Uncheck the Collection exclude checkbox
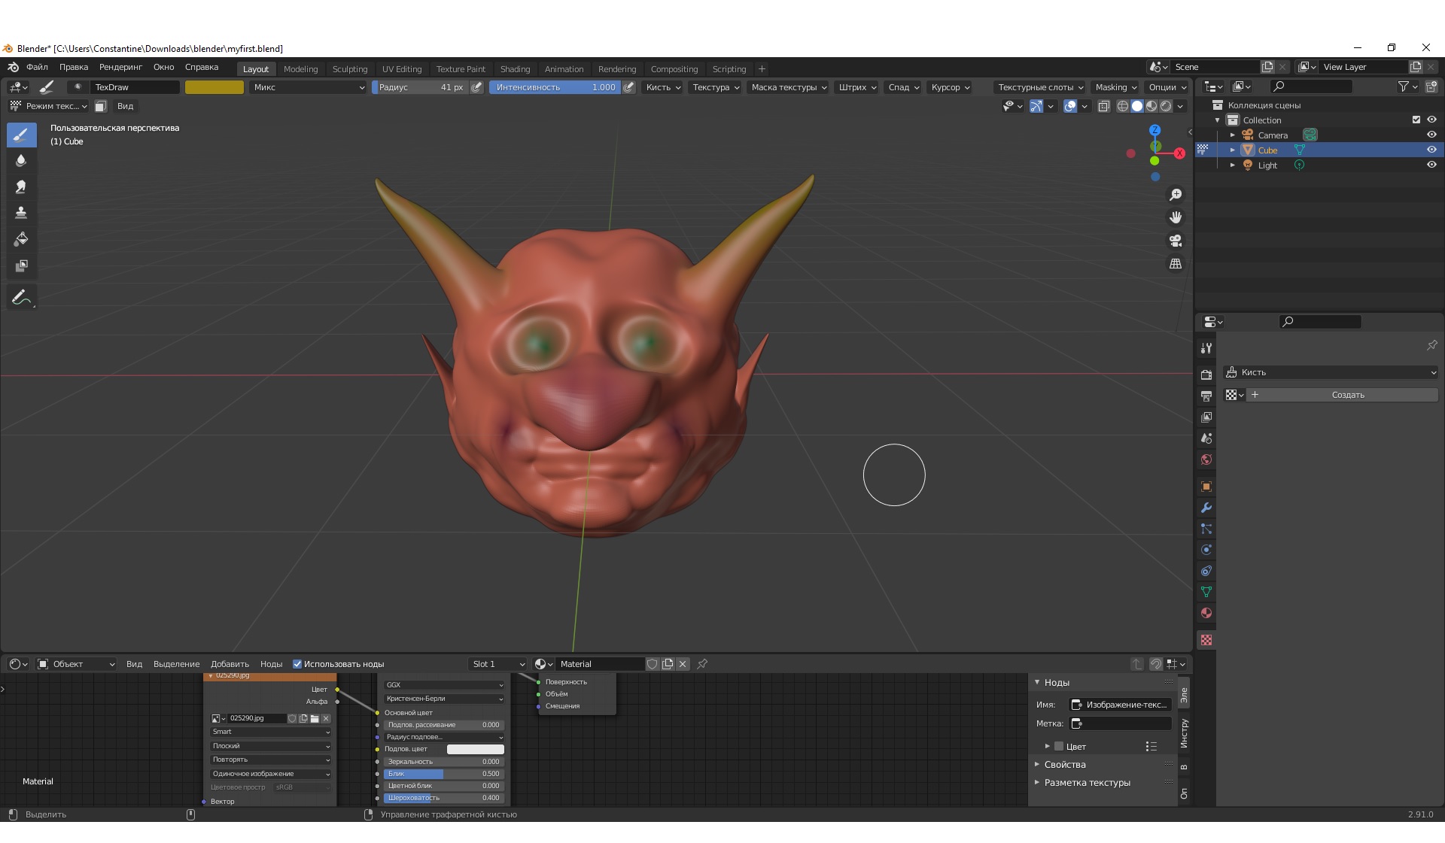 (x=1416, y=120)
